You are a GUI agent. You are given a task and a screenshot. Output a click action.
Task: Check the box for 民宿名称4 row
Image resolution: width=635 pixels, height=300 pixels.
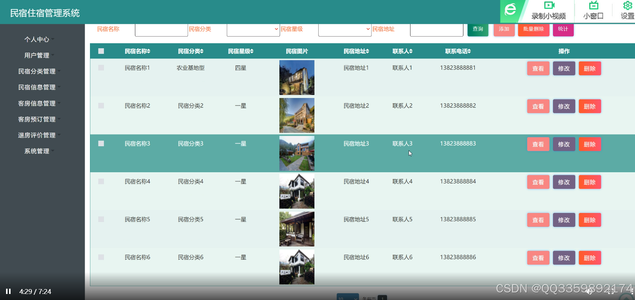coord(101,181)
